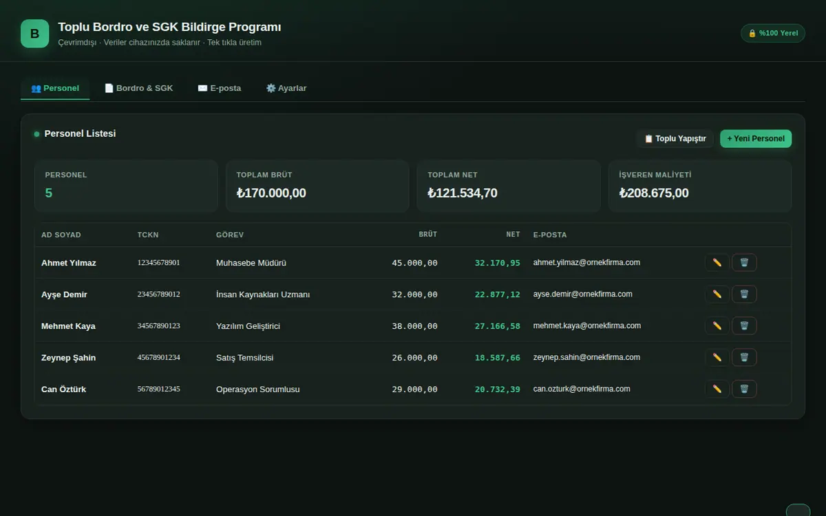
Task: Go to the E-posta tab
Action: point(220,88)
